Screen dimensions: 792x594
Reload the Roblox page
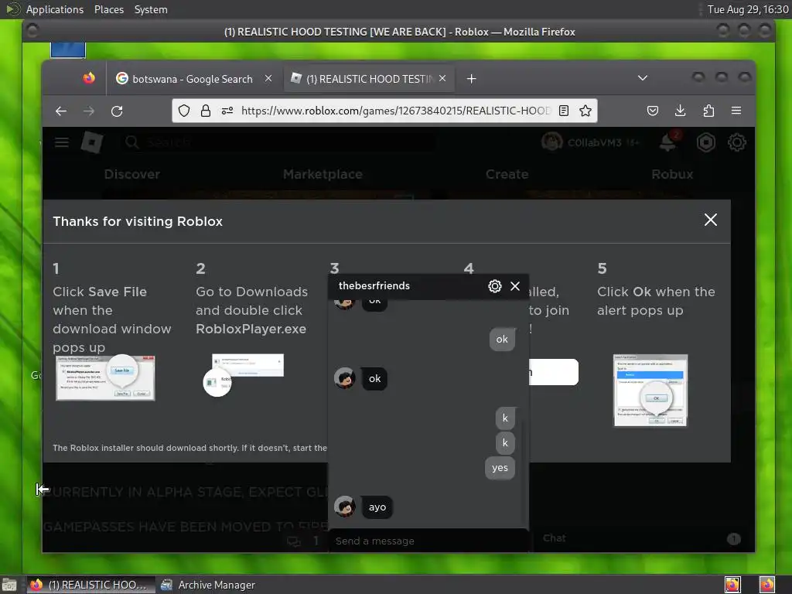click(x=117, y=111)
